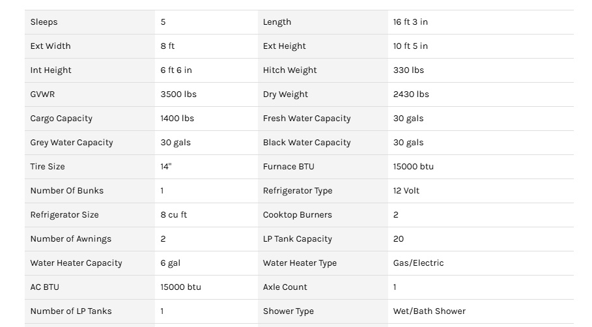Screen dimensions: 592x327
Task: Select the Refrigerator Type value 12 Volt
Action: coord(406,191)
